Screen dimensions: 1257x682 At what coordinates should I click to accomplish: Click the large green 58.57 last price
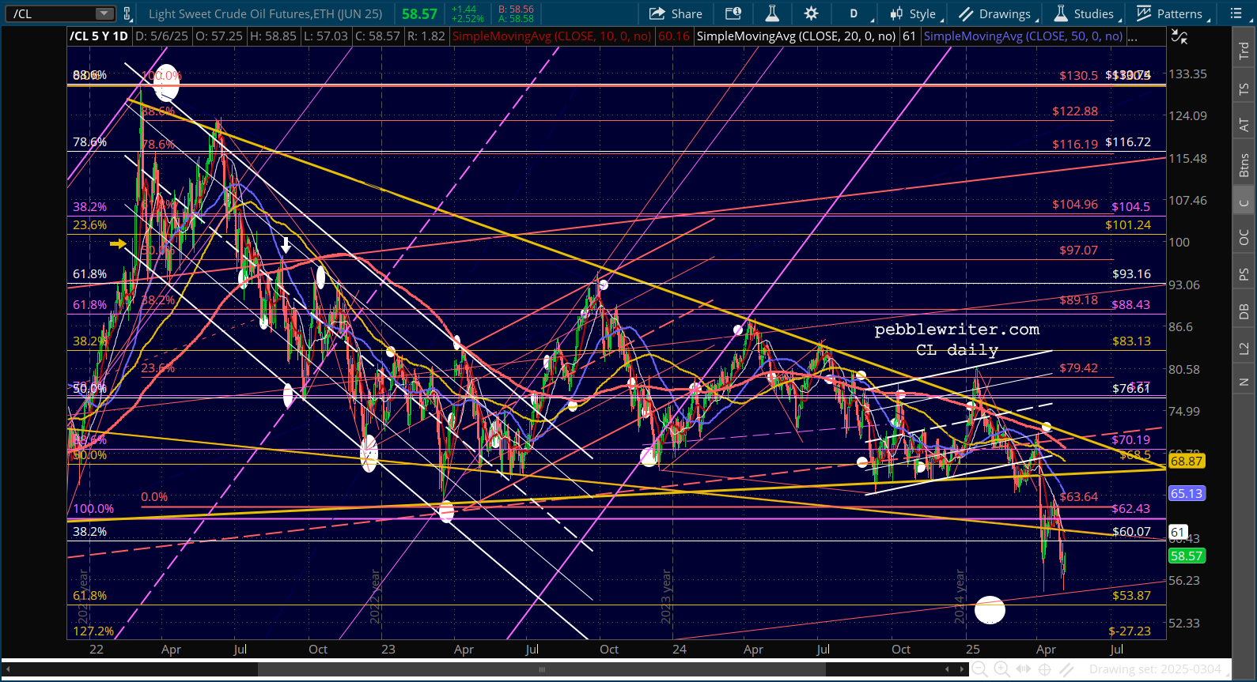coord(419,13)
